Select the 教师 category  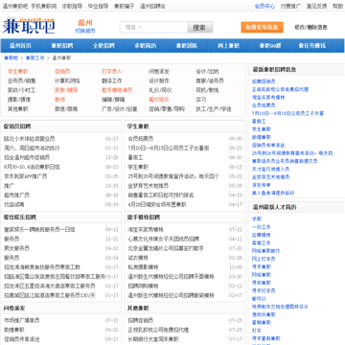(59, 100)
